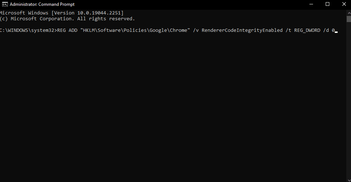The height and width of the screenshot is (182, 351).
Task: Click the scrollbar down arrow
Action: click(348, 179)
